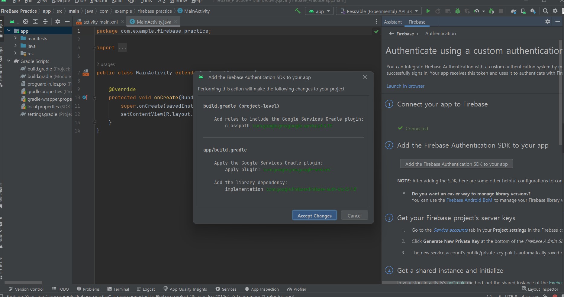The height and width of the screenshot is (297, 564).
Task: Open IDE settings gear in main toolbar
Action: coord(555,11)
